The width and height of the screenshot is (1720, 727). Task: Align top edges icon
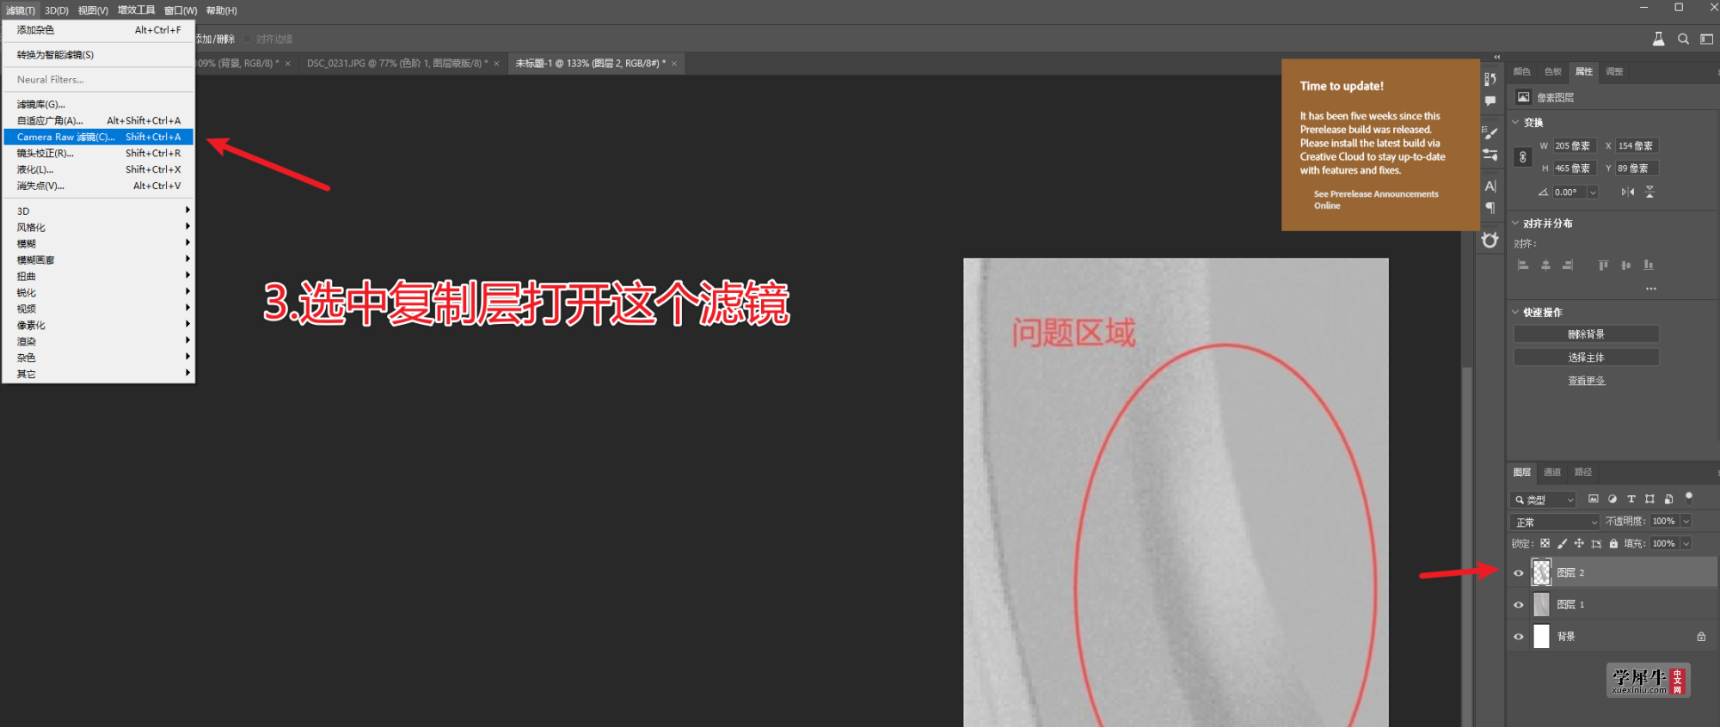(x=1603, y=266)
